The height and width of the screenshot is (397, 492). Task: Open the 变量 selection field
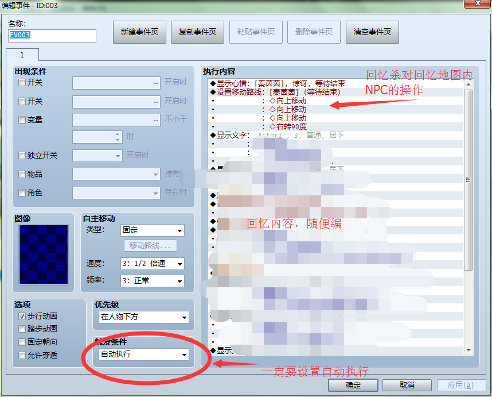pyautogui.click(x=116, y=121)
